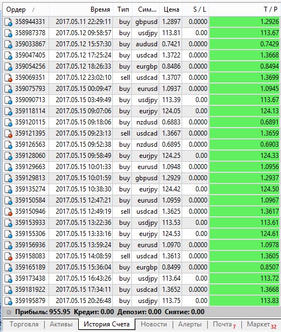Click buy order icon for 358944331

[8, 22]
